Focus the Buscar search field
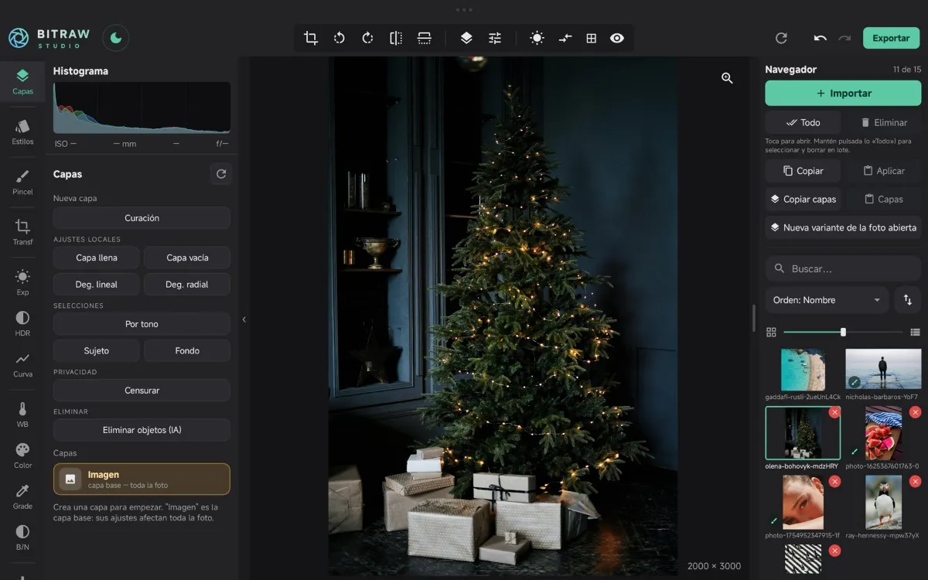Screen dimensions: 928x580 (843, 268)
